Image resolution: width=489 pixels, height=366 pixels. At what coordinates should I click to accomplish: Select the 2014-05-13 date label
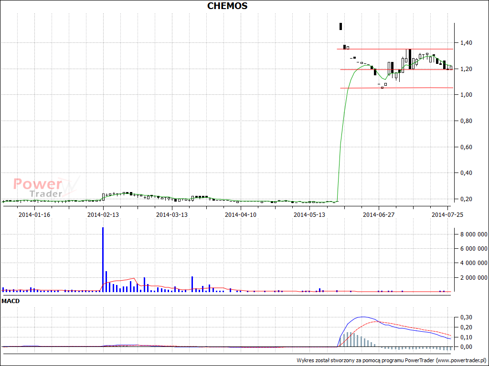[x=309, y=215]
